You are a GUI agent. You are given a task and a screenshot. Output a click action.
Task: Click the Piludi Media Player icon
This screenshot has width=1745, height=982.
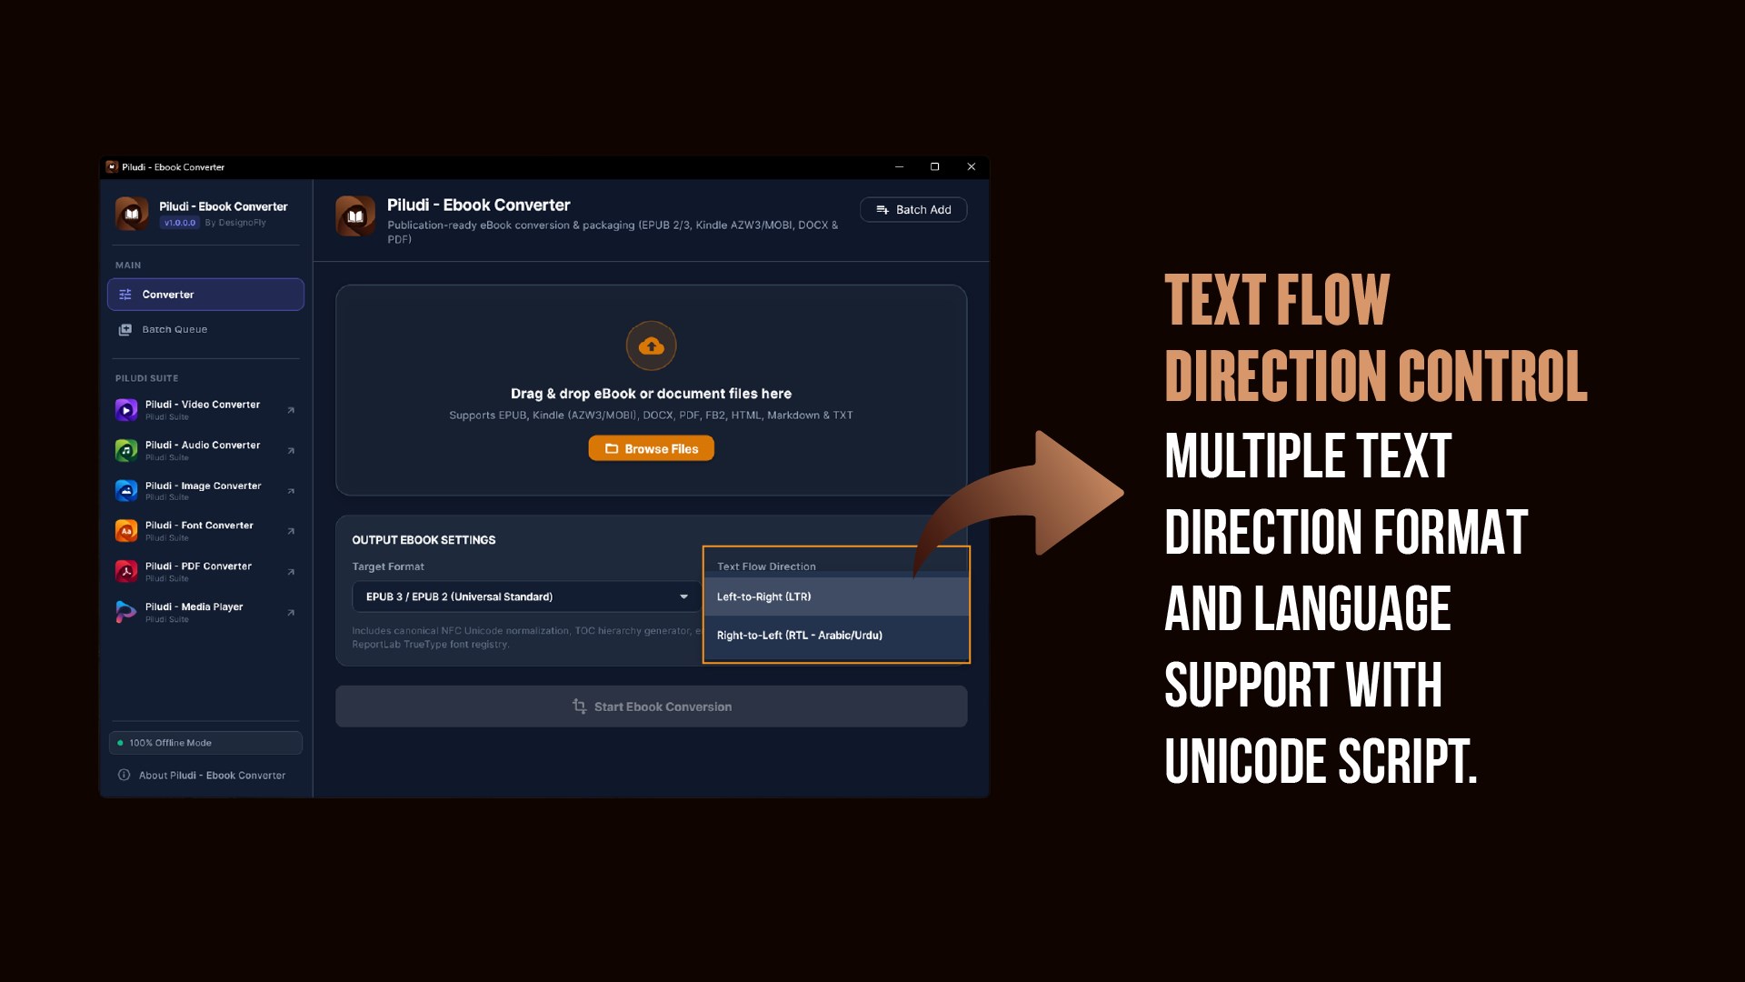tap(126, 612)
